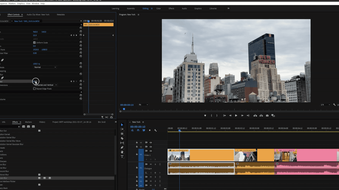Click Mark Out button in Program Monitor
339x190 pixels.
click(x=217, y=116)
